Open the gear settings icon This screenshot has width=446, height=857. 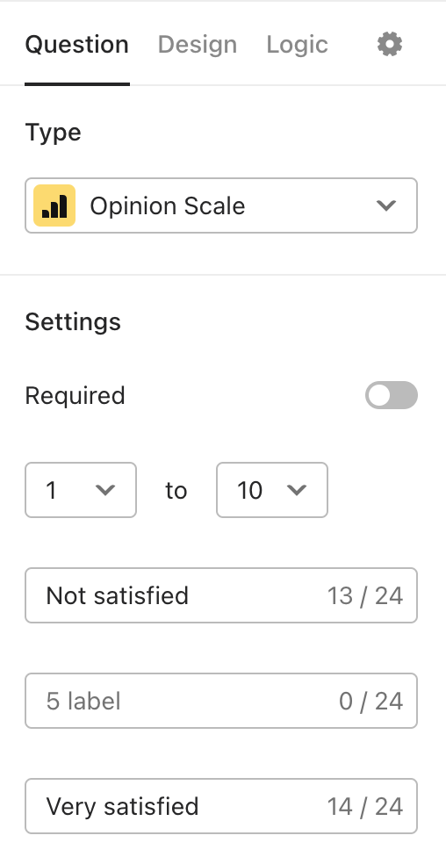390,44
